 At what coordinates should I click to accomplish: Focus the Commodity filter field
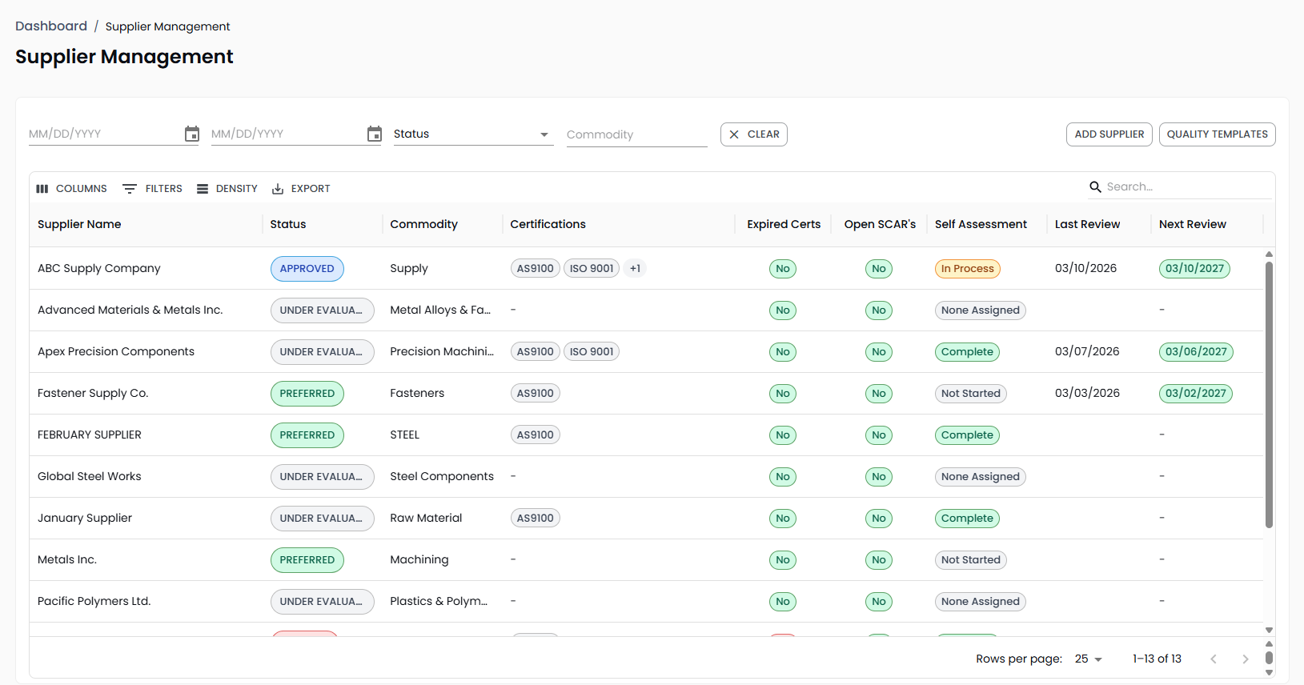click(x=636, y=135)
